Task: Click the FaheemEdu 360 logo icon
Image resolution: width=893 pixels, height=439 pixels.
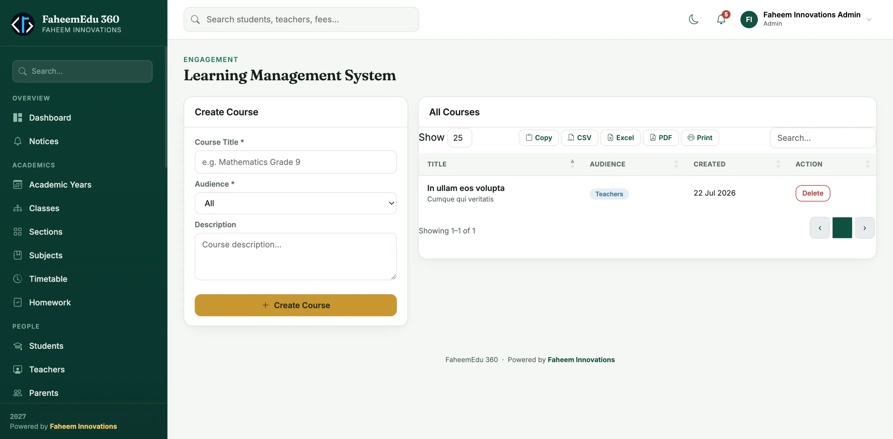Action: 23,24
